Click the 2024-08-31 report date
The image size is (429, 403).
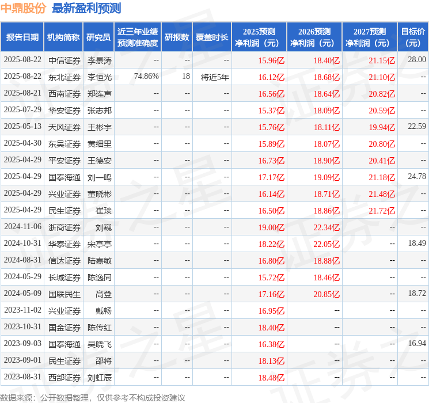point(22,260)
